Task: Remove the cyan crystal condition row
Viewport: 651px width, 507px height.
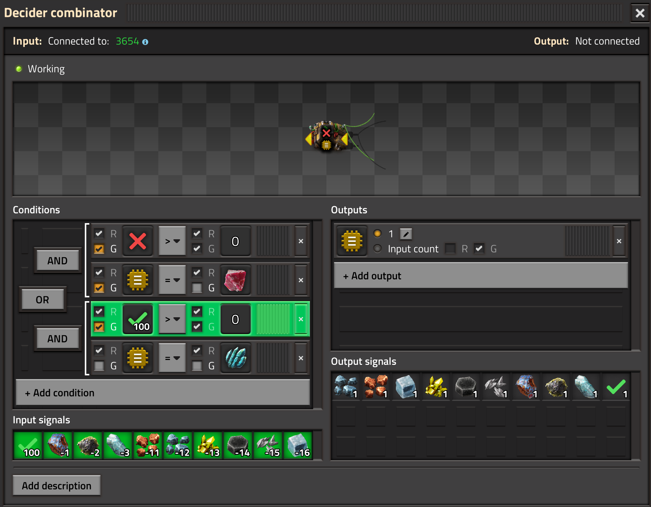Action: click(301, 358)
